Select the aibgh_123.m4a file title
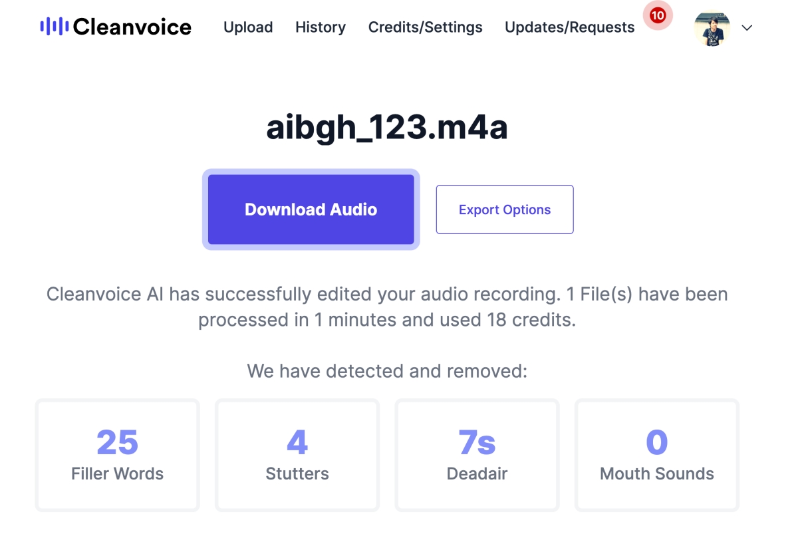Image resolution: width=798 pixels, height=540 pixels. (x=387, y=127)
